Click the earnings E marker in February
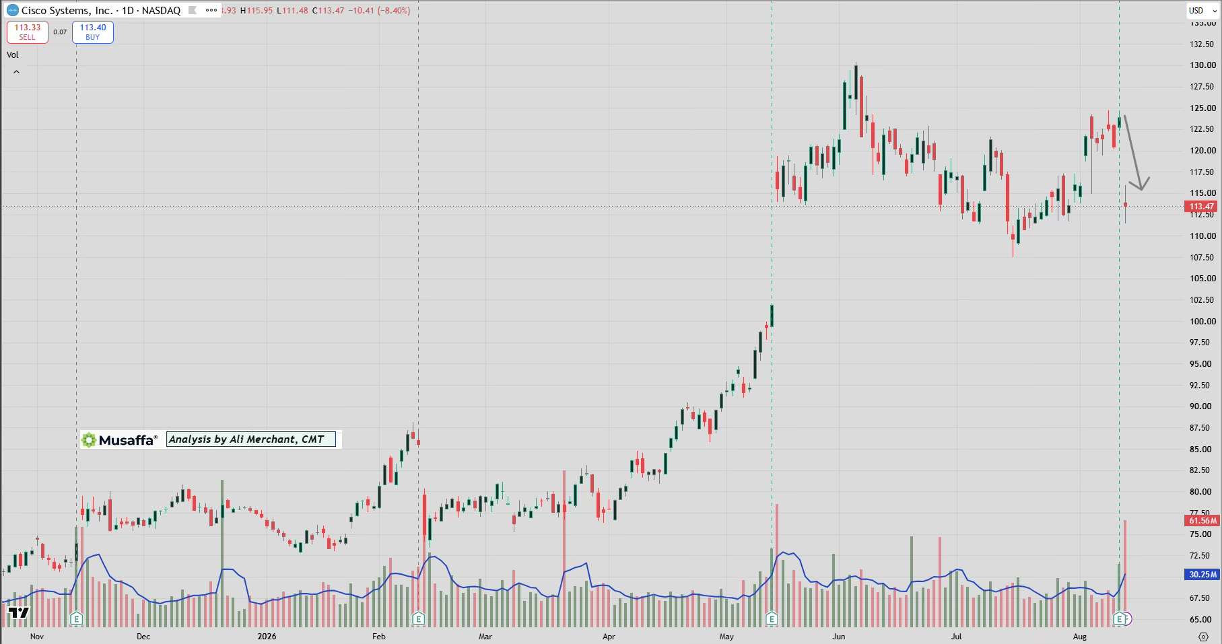The image size is (1222, 644). (x=419, y=618)
